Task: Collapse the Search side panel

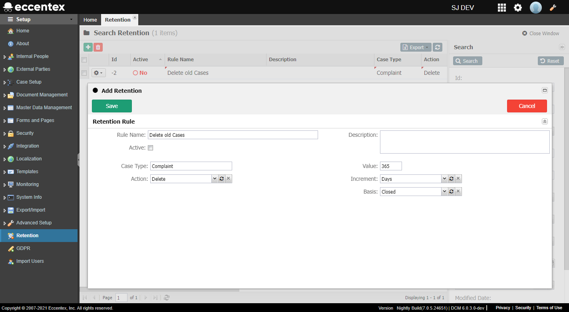Action: click(x=562, y=47)
